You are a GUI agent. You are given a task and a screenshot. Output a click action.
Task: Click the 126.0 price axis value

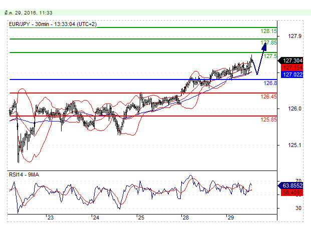tap(294, 108)
